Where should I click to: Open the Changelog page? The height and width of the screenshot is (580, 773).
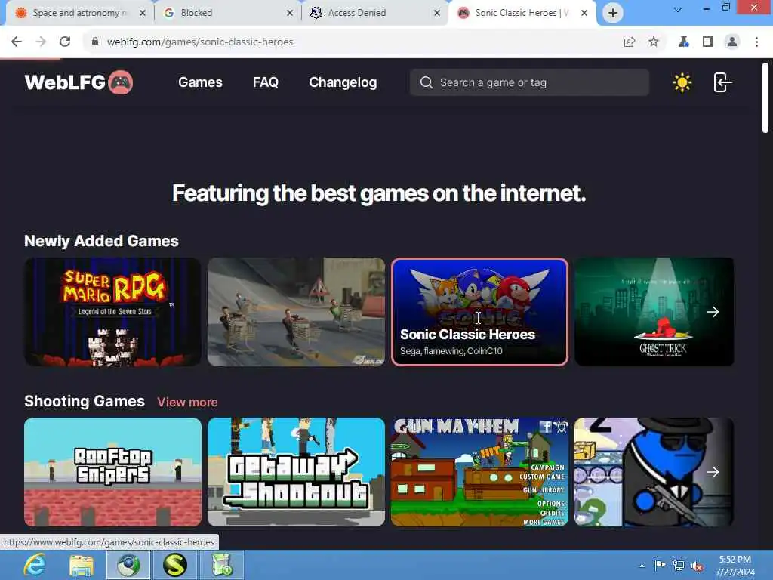343,82
